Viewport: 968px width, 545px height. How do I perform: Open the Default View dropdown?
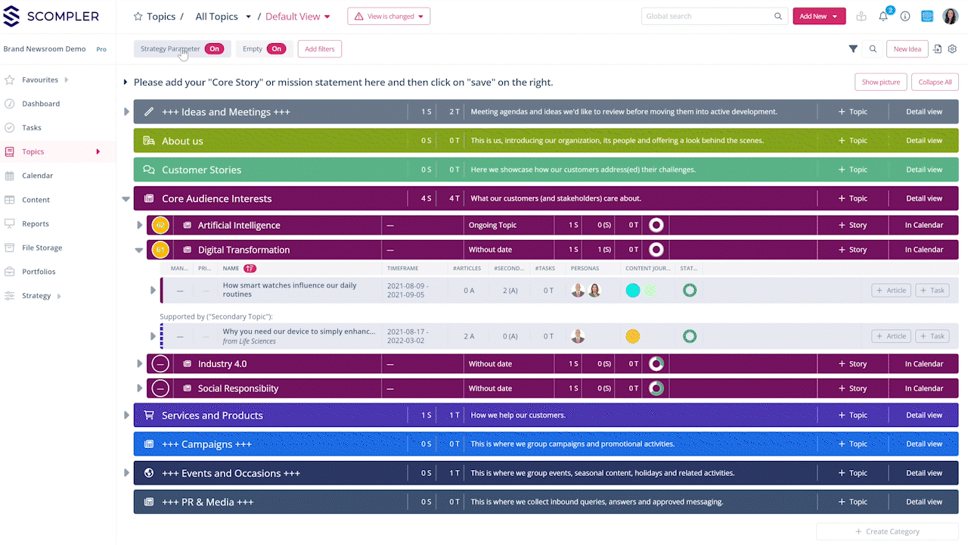coord(298,17)
